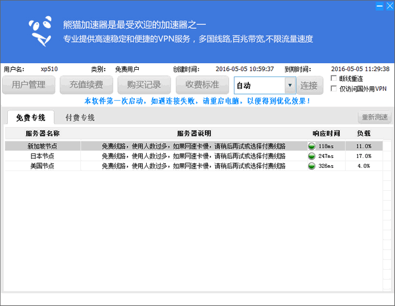Minimize the window with dash button

379,6
